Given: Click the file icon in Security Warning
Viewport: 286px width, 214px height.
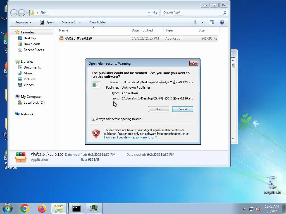Looking at the screenshot, I should point(96,85).
